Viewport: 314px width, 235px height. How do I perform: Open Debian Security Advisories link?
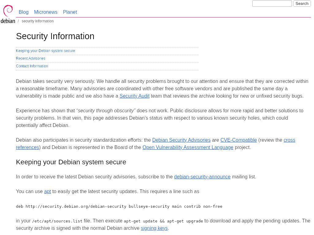tap(181, 140)
